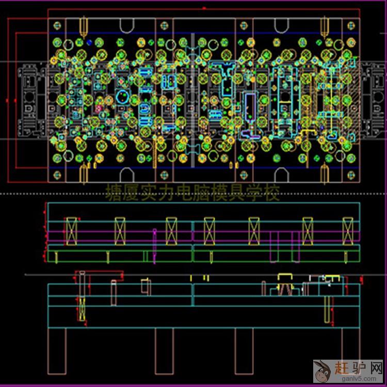The height and width of the screenshot is (387, 387).
Task: Click the leftmost support leg of lower die
Action: (57, 351)
